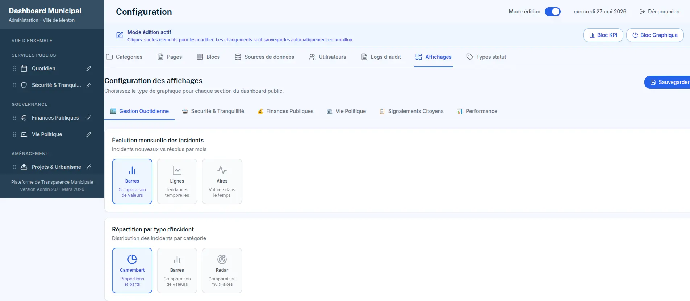The height and width of the screenshot is (301, 690).
Task: Click the logout arrow icon near Déconnexion
Action: 642,12
